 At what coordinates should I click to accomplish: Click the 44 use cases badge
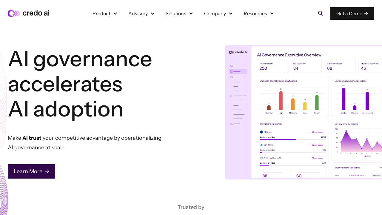click(317, 132)
